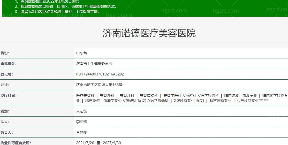
Task: Select the address 济南市历下区泺源大街168号
Action: coord(99,85)
